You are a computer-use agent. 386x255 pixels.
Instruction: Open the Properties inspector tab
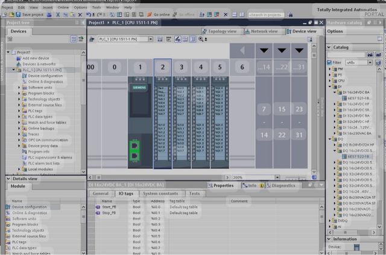tap(221, 186)
